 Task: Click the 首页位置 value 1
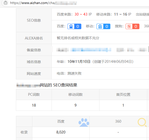(123, 105)
